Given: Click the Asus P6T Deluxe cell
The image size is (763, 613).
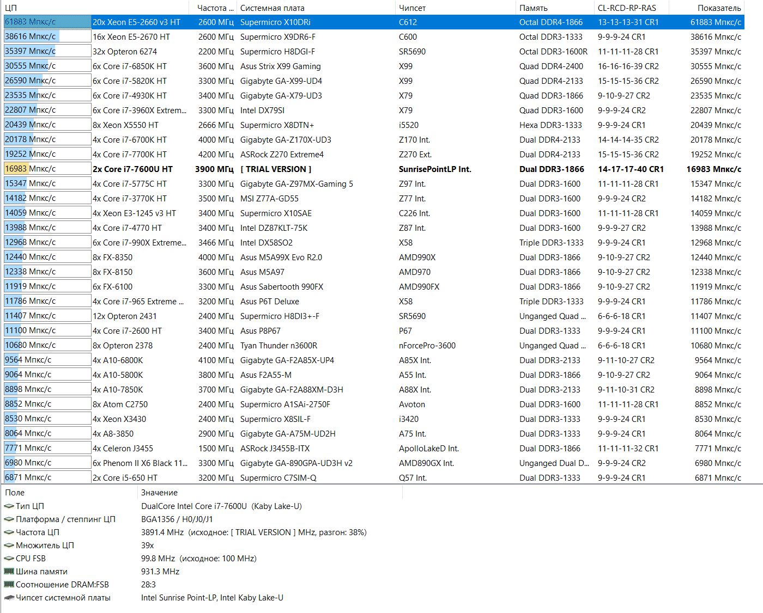Looking at the screenshot, I should point(270,302).
